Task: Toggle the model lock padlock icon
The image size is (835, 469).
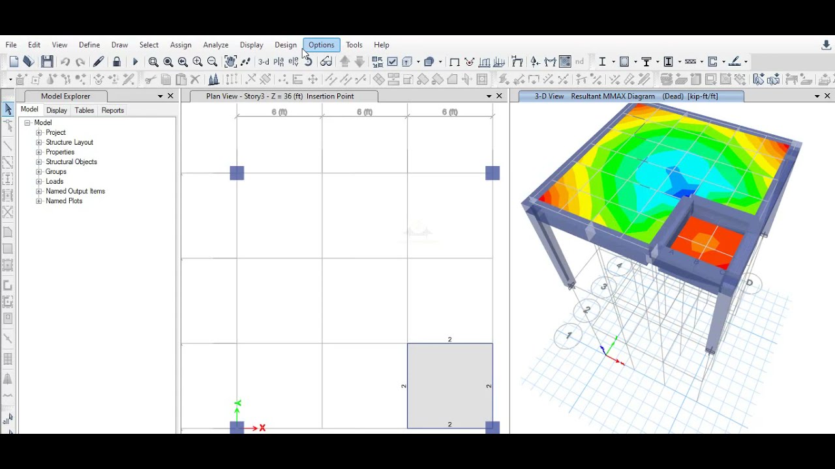Action: coord(117,62)
